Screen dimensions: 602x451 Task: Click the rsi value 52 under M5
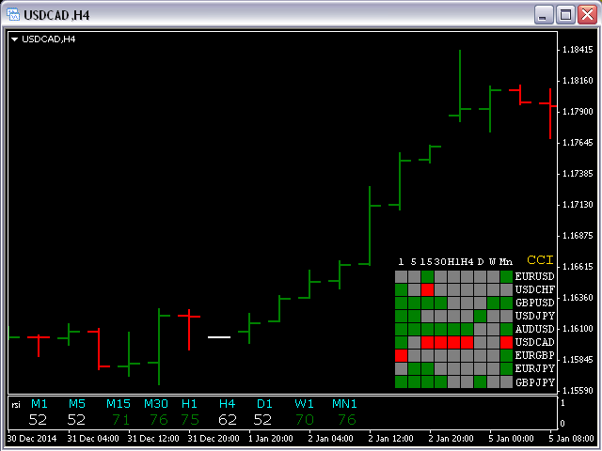(76, 420)
